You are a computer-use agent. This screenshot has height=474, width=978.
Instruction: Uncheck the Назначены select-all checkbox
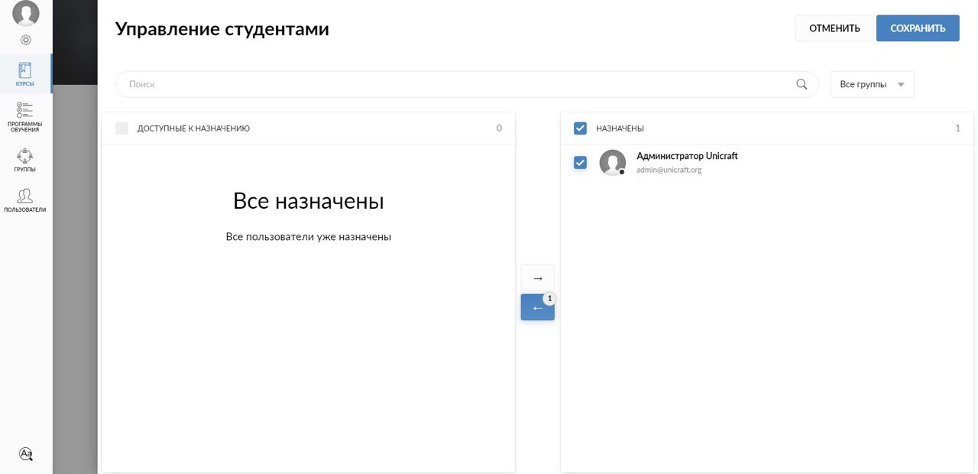tap(580, 128)
